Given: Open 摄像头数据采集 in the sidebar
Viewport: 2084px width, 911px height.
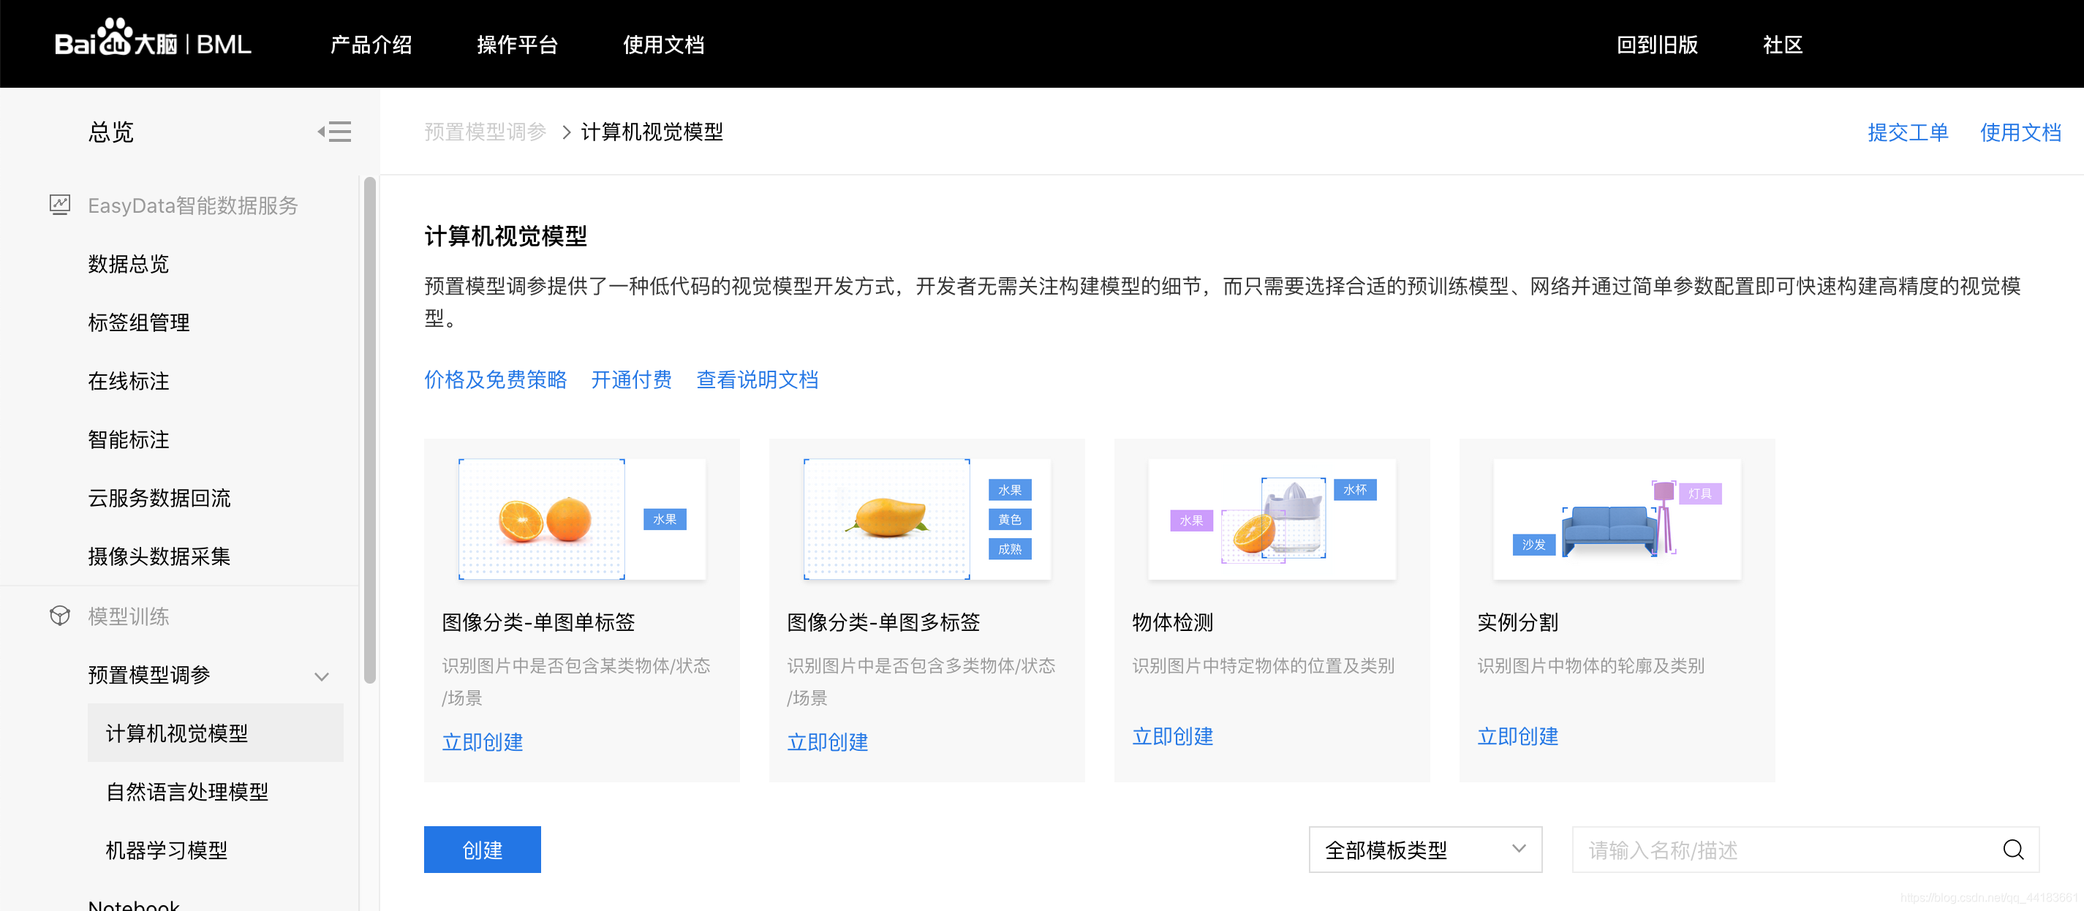Looking at the screenshot, I should pos(159,556).
